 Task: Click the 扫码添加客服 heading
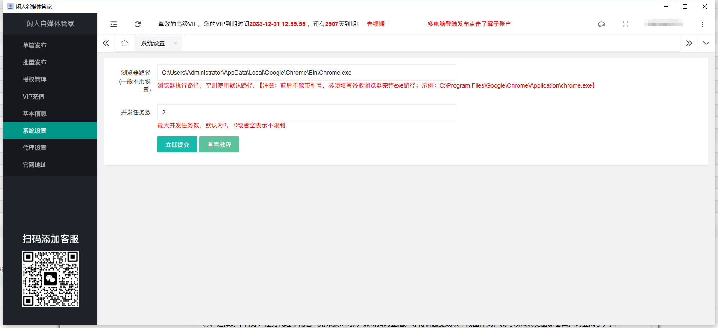50,239
